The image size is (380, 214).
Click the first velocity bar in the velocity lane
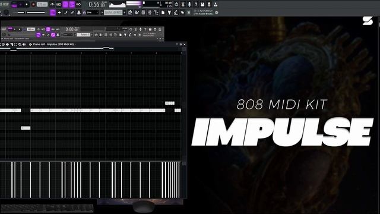[x=12, y=180]
